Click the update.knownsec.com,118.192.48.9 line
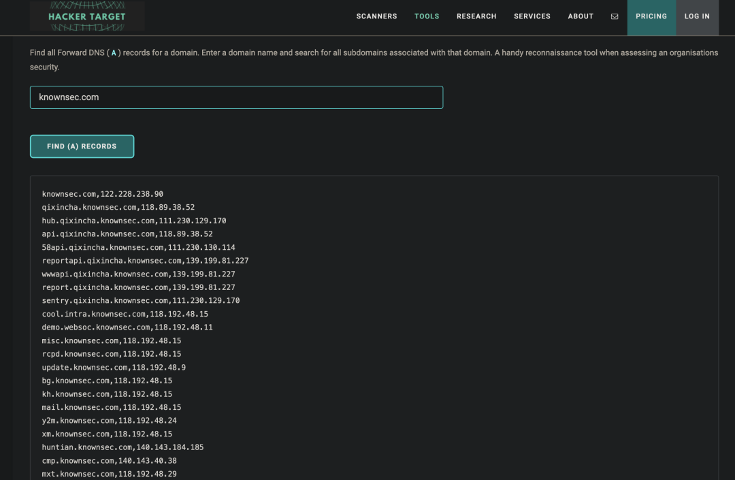The height and width of the screenshot is (480, 735). [114, 368]
